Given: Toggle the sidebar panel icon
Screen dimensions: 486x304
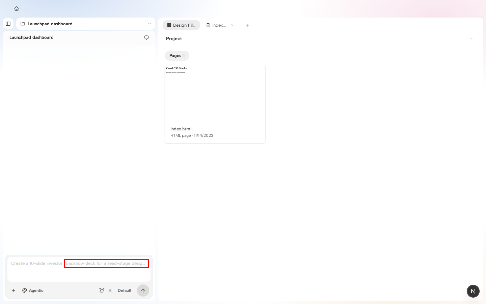Looking at the screenshot, I should (x=8, y=24).
